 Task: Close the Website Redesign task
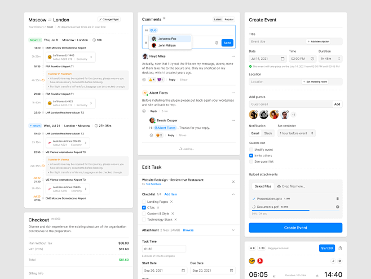233,182
